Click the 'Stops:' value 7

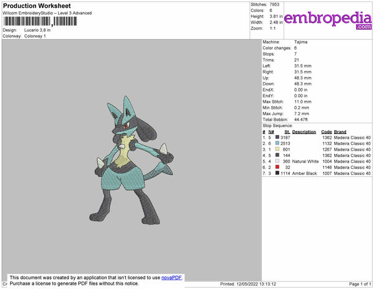click(295, 54)
